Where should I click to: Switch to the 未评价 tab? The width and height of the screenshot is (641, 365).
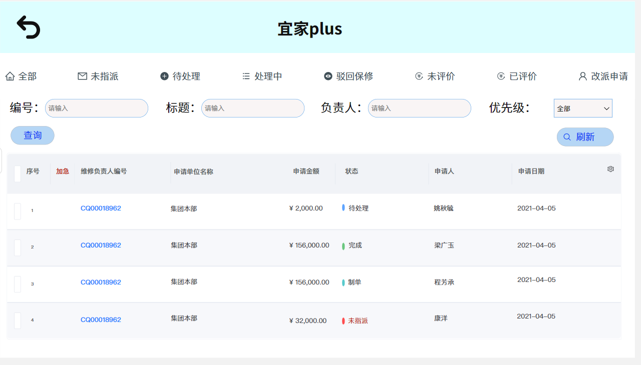click(435, 76)
